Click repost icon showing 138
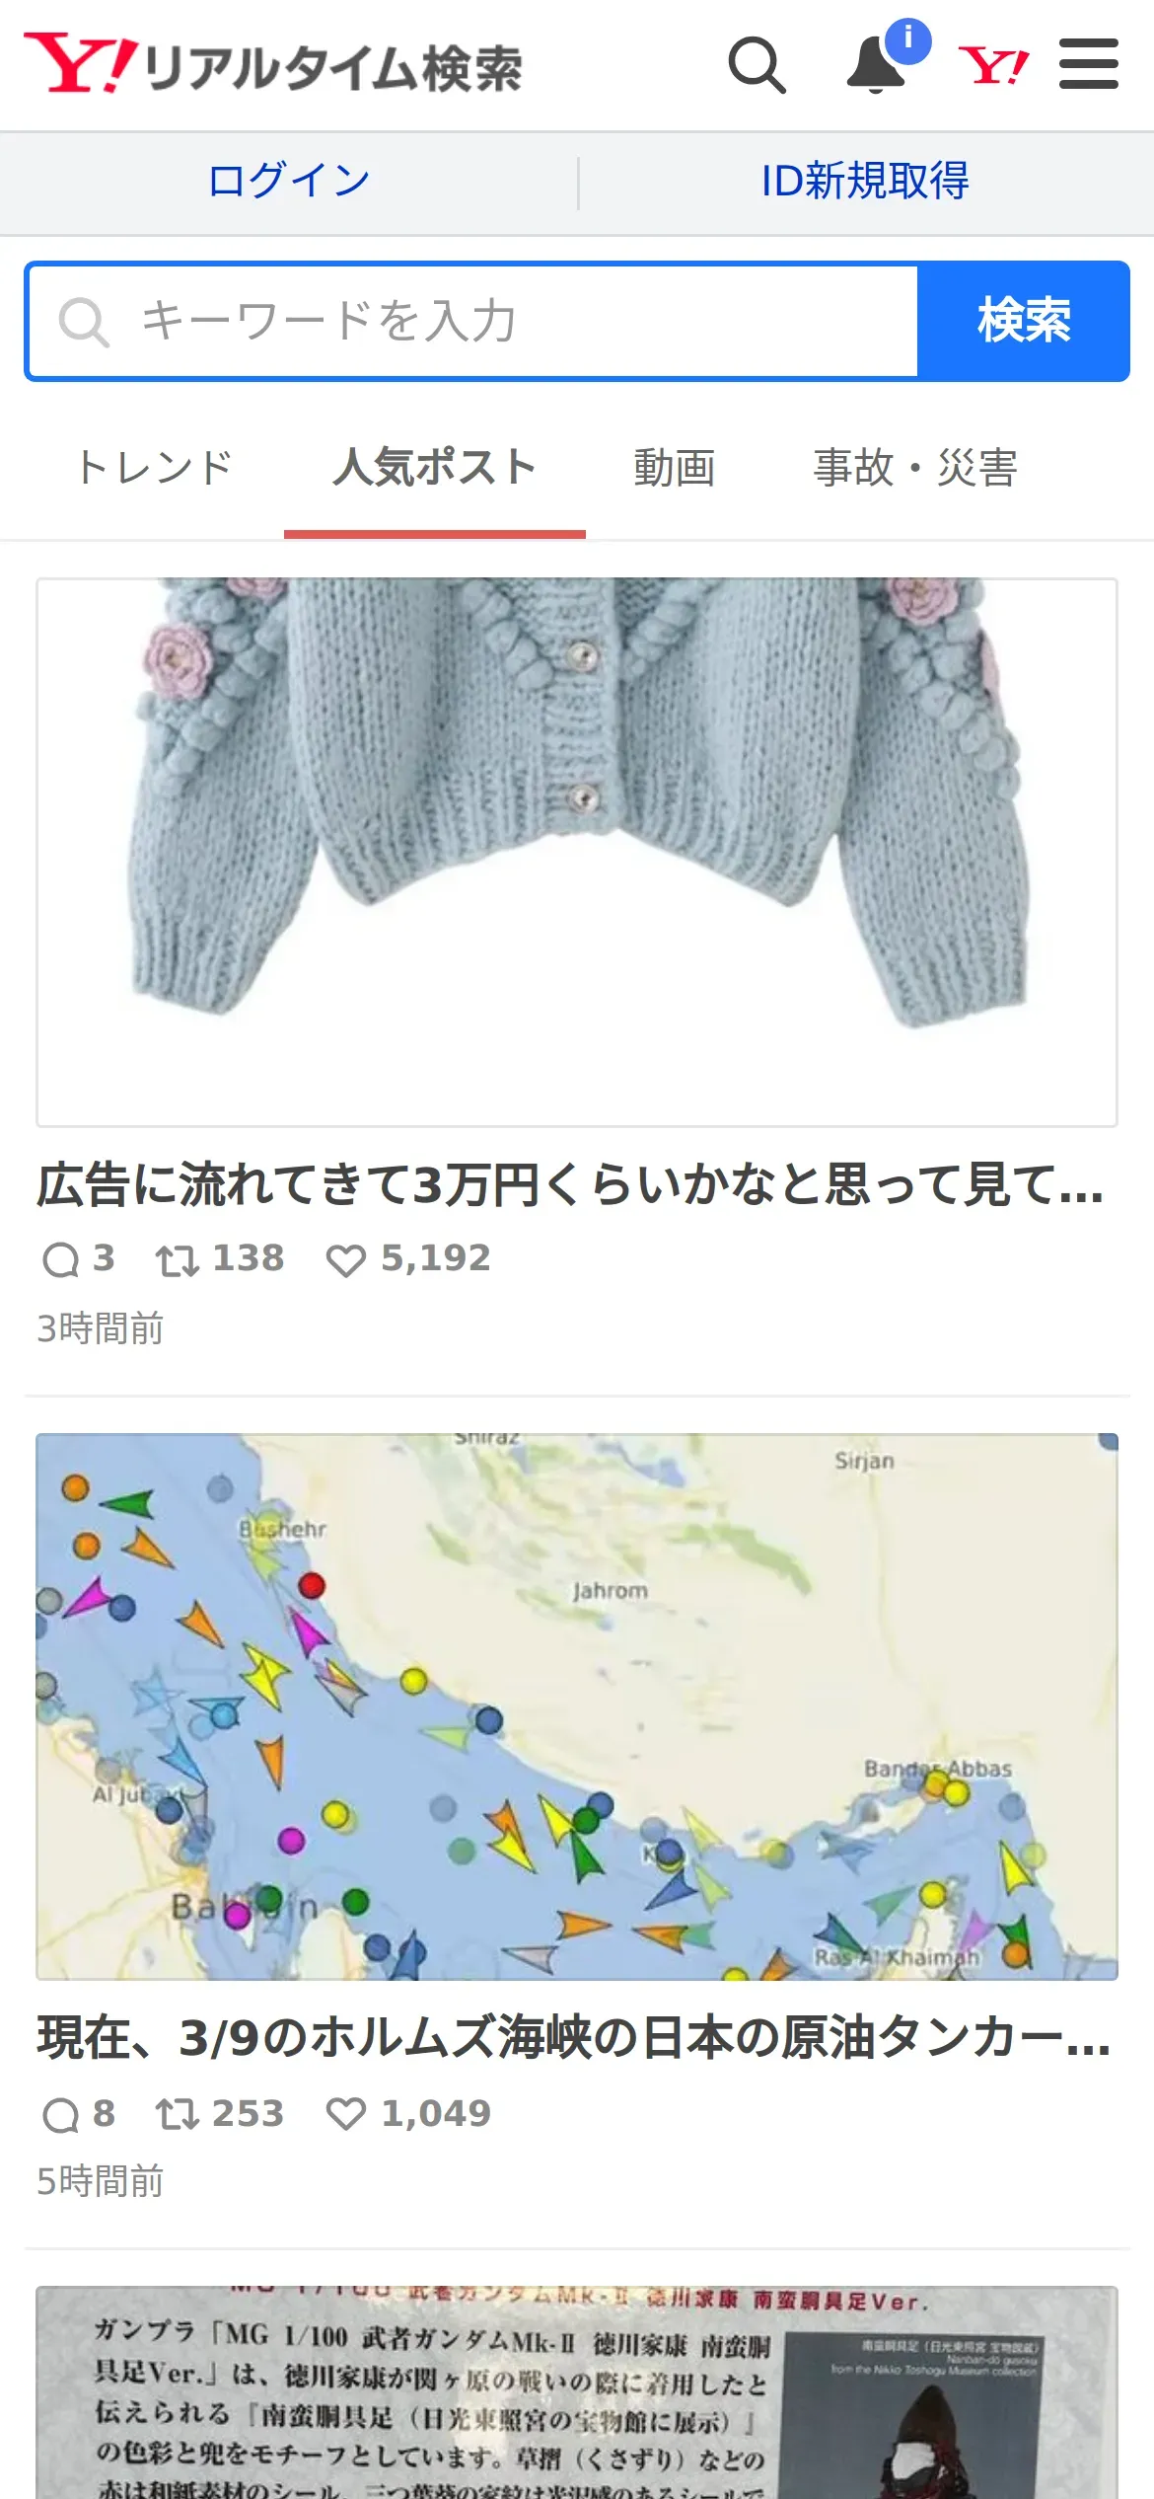The height and width of the screenshot is (2499, 1154). click(x=178, y=1259)
